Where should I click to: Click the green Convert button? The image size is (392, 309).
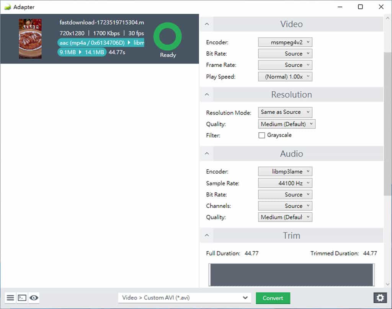(273, 298)
